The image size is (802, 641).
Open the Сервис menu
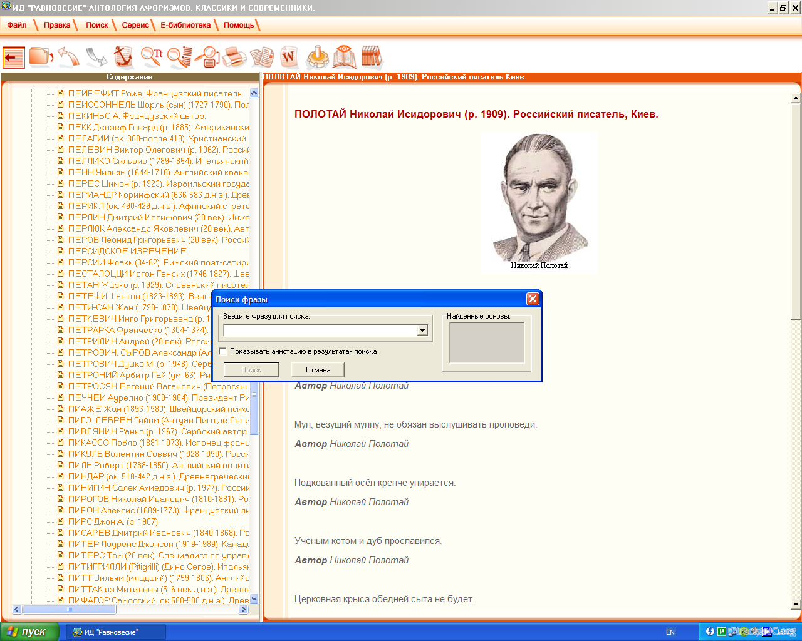[x=135, y=25]
